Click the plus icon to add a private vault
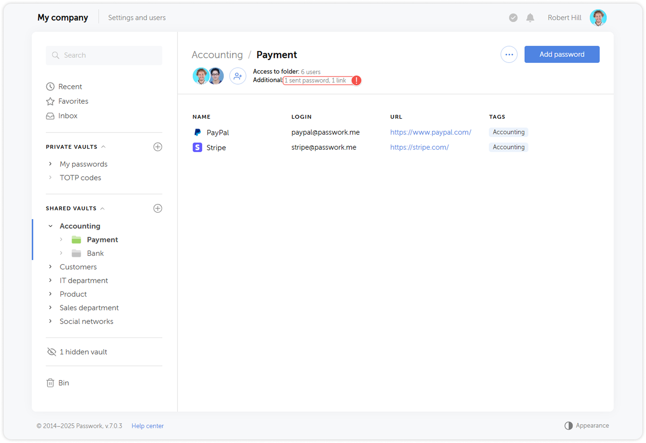The height and width of the screenshot is (443, 646). click(158, 147)
